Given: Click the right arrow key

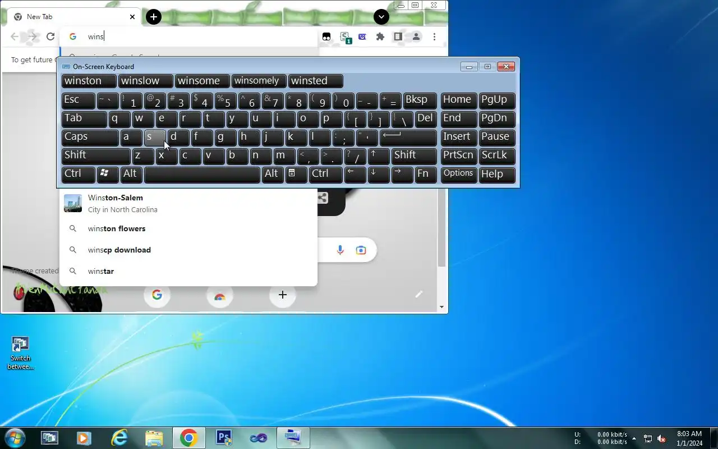Looking at the screenshot, I should coord(402,175).
